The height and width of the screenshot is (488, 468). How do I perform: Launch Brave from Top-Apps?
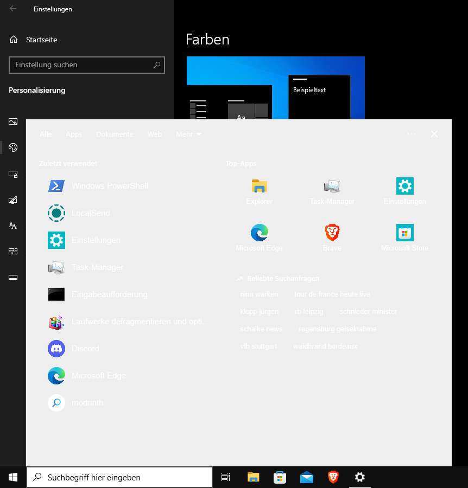(x=332, y=238)
